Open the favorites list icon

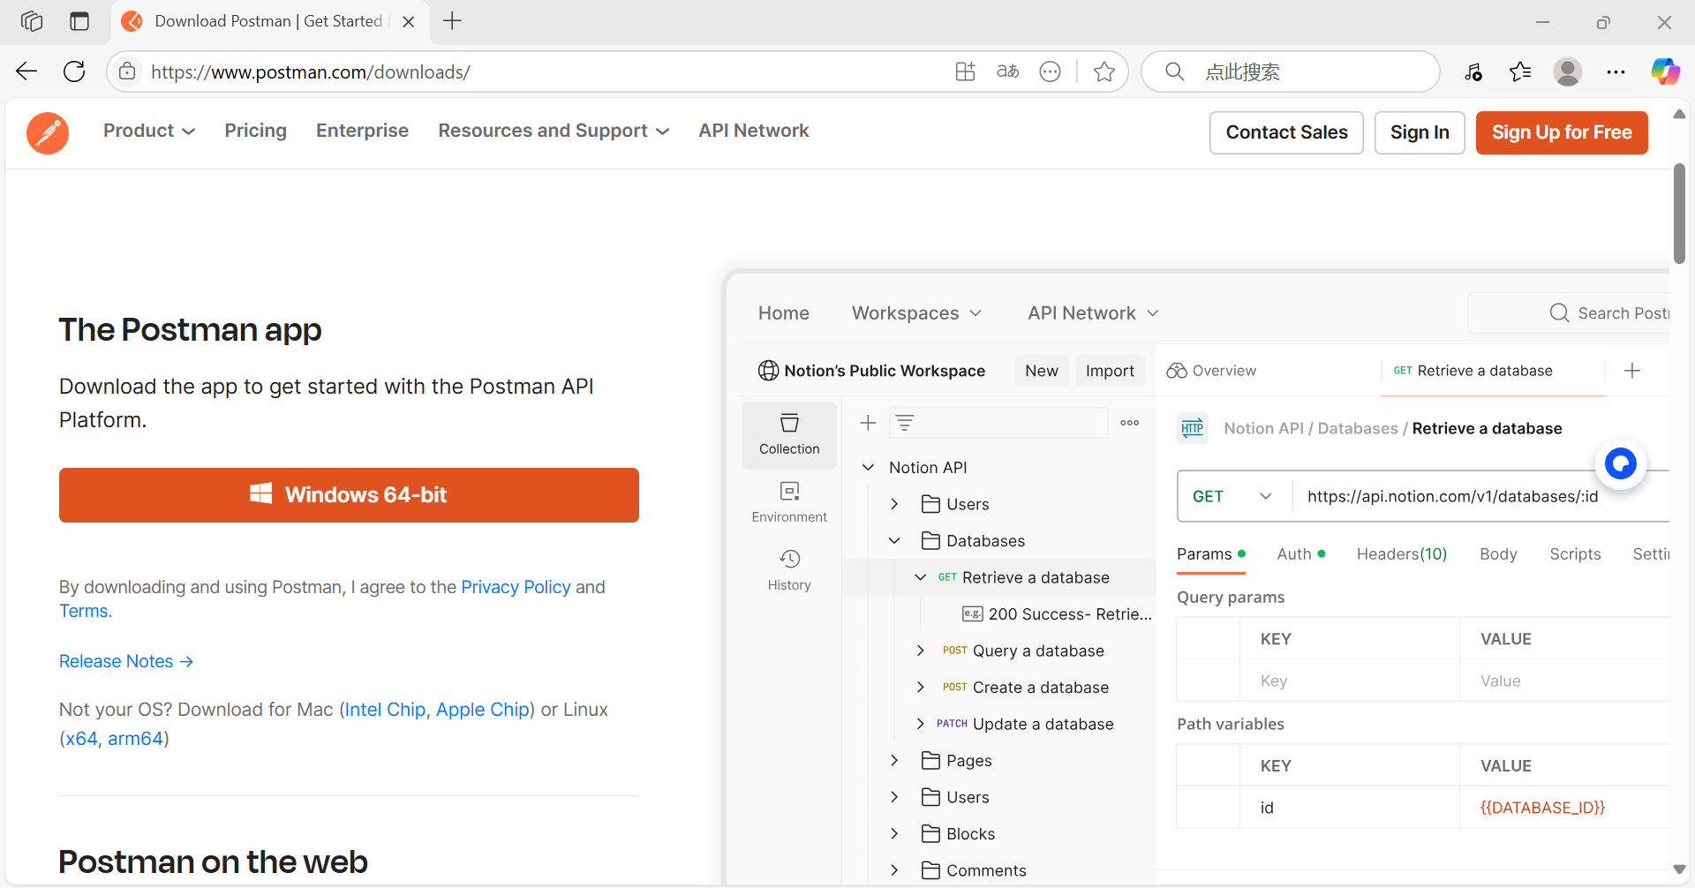pos(1520,71)
